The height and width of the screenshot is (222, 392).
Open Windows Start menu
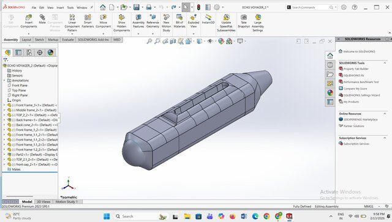click(107, 216)
